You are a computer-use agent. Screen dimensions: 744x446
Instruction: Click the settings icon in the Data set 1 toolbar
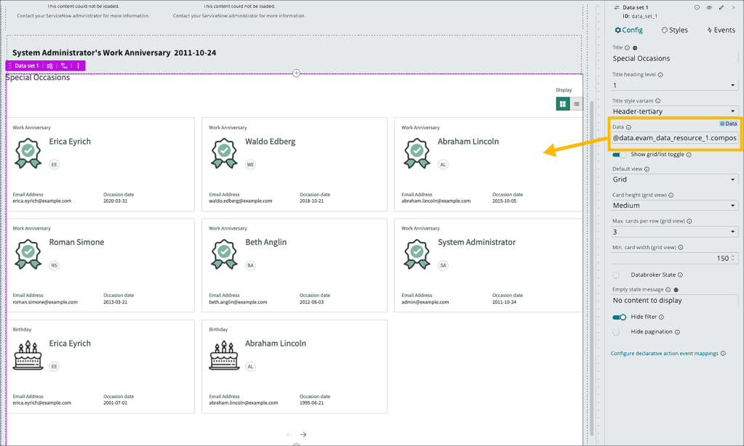(x=49, y=65)
